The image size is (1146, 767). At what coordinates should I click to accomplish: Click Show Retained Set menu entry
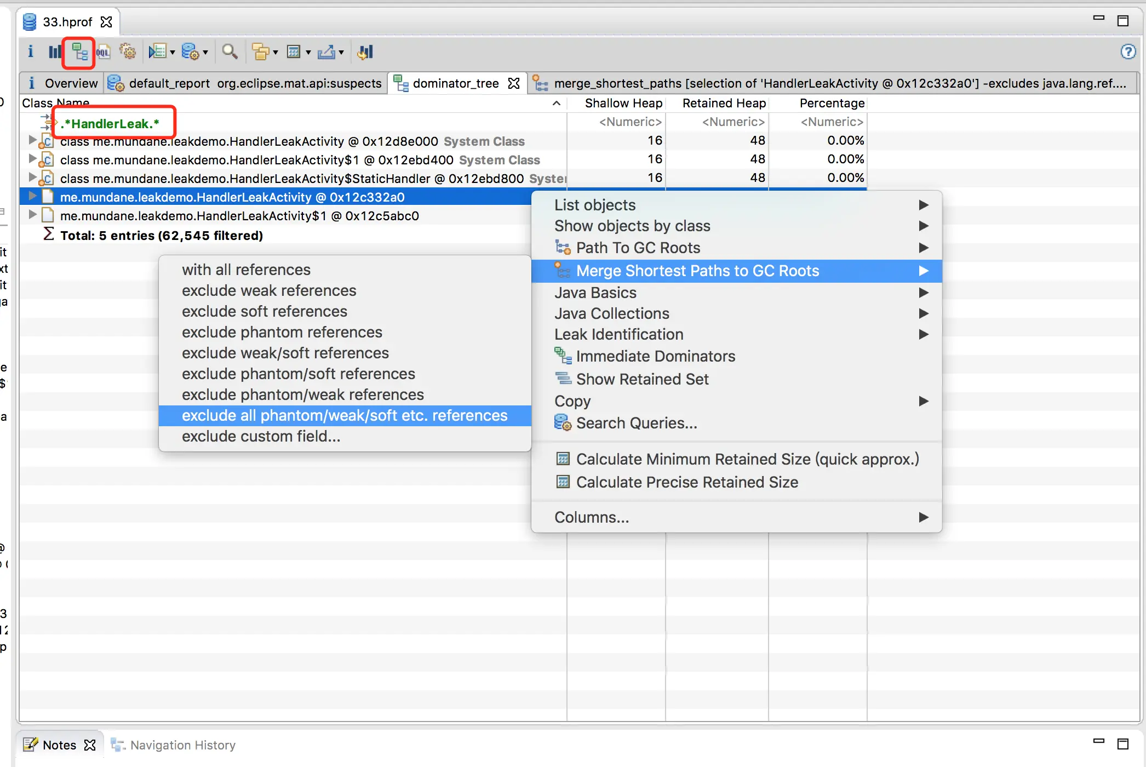(x=642, y=379)
